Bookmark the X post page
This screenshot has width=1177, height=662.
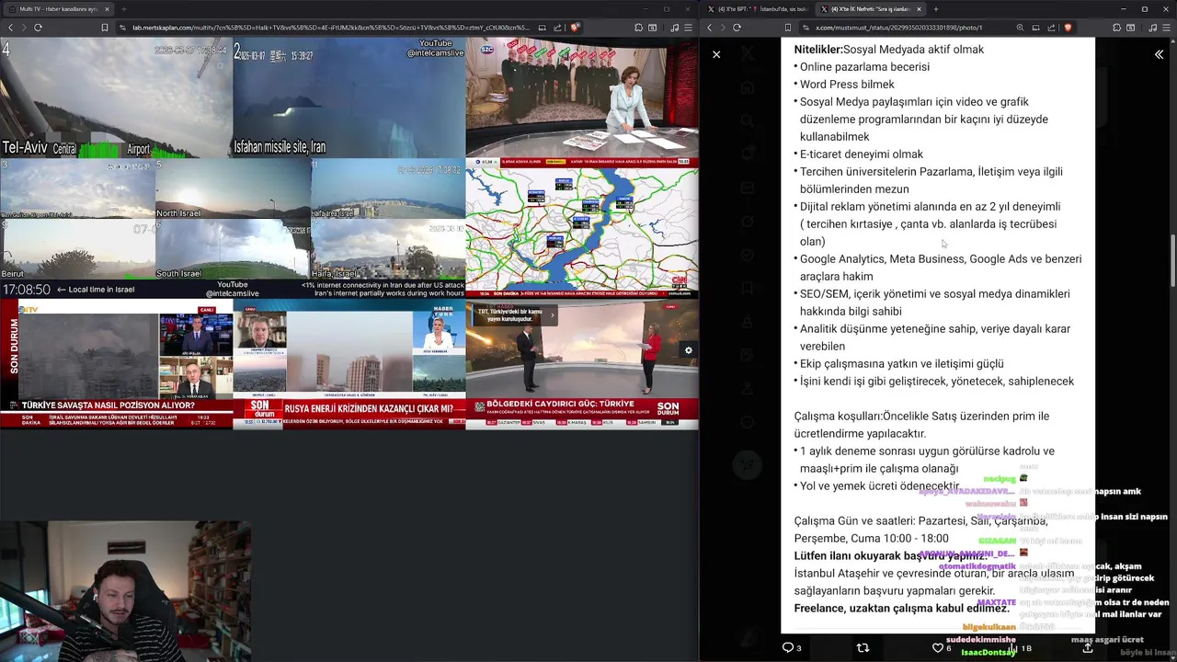click(x=788, y=28)
